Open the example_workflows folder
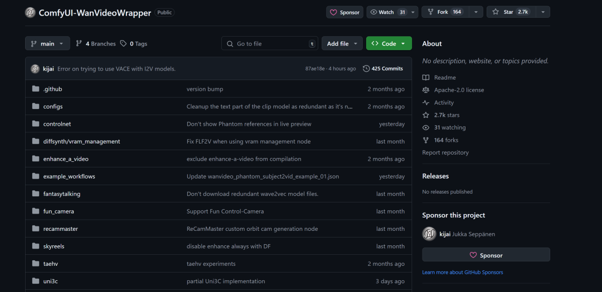 tap(69, 176)
